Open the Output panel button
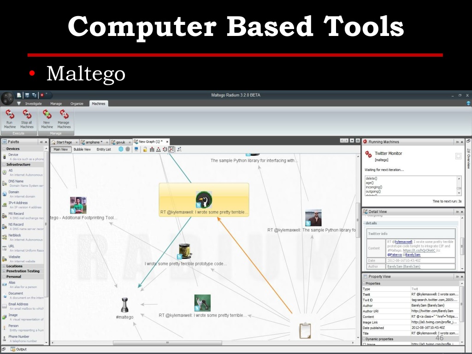This screenshot has width=472, height=354. (18, 349)
